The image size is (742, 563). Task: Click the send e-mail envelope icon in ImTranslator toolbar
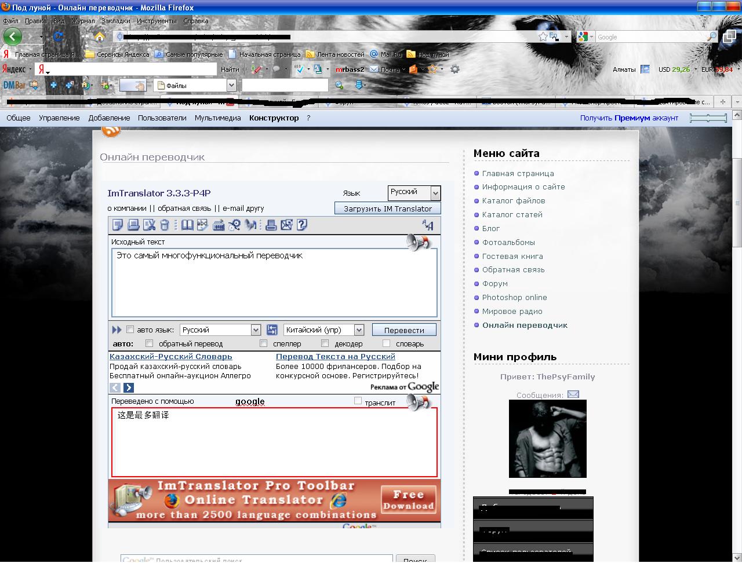[286, 225]
